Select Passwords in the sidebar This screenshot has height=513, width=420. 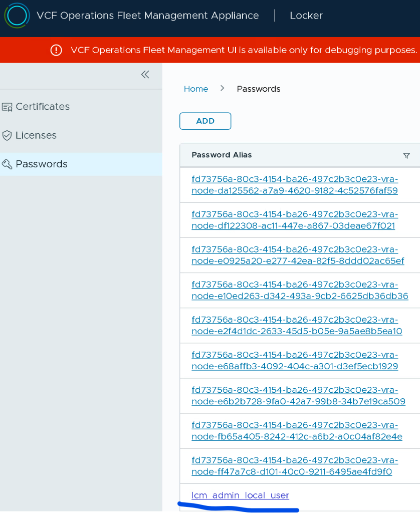point(42,164)
